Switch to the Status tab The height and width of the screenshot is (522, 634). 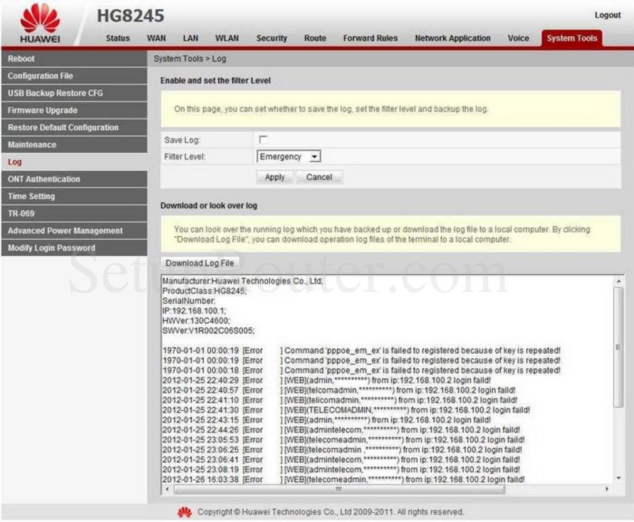pyautogui.click(x=117, y=38)
